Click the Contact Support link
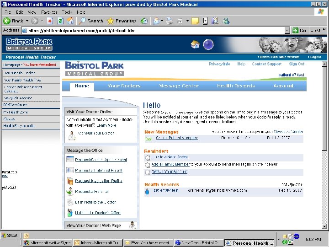 pyautogui.click(x=267, y=64)
